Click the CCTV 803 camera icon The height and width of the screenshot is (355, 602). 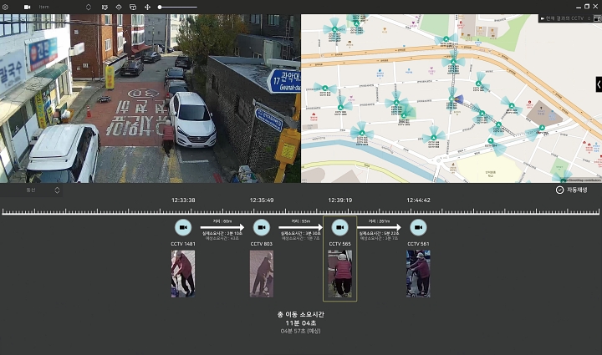pos(261,227)
